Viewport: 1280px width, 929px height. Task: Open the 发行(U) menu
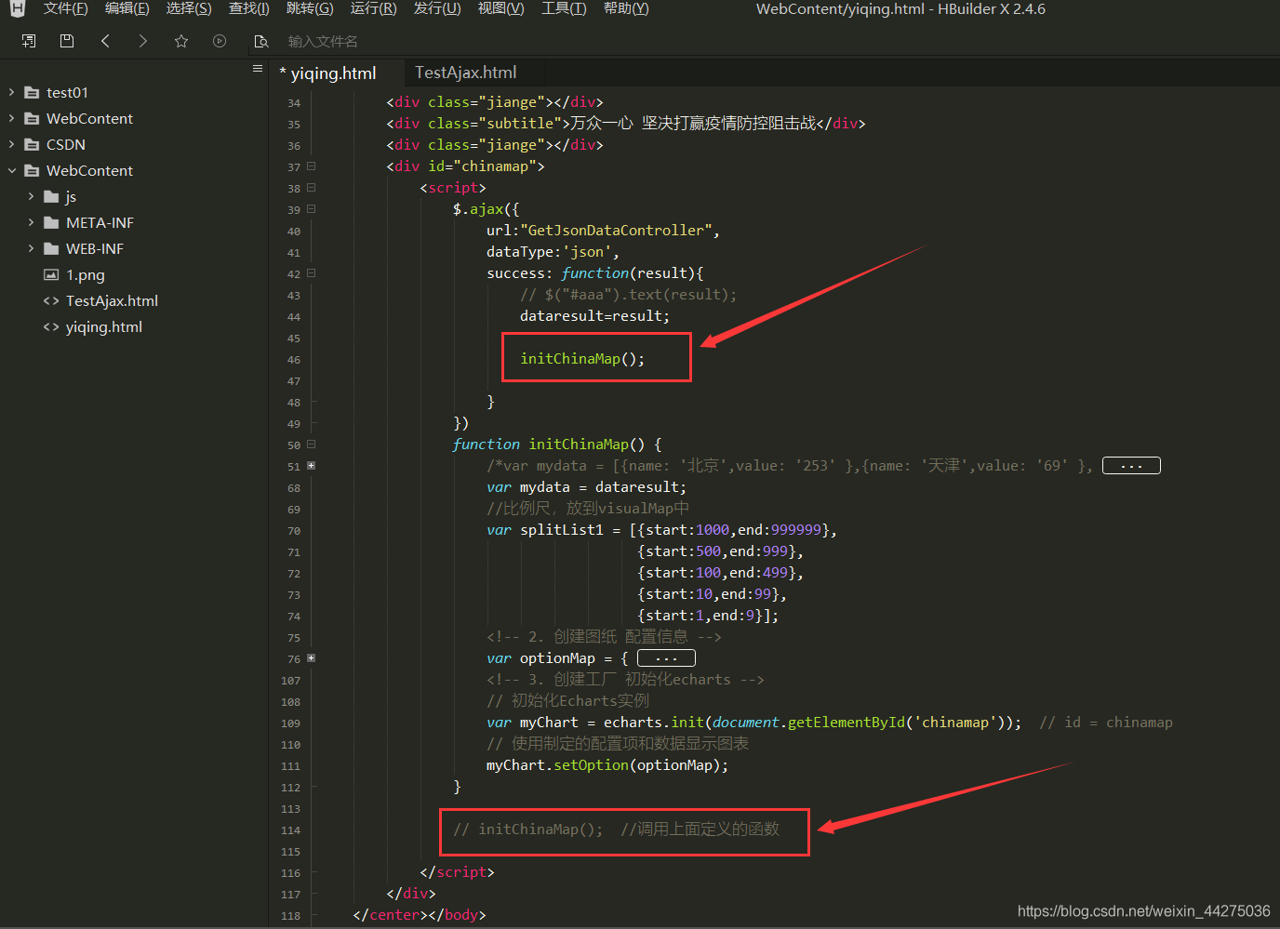point(437,9)
